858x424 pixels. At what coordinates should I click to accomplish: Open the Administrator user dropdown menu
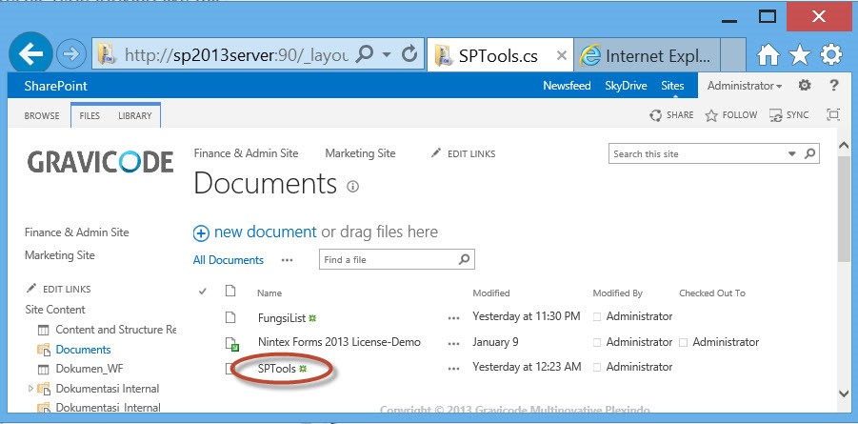pyautogui.click(x=745, y=86)
